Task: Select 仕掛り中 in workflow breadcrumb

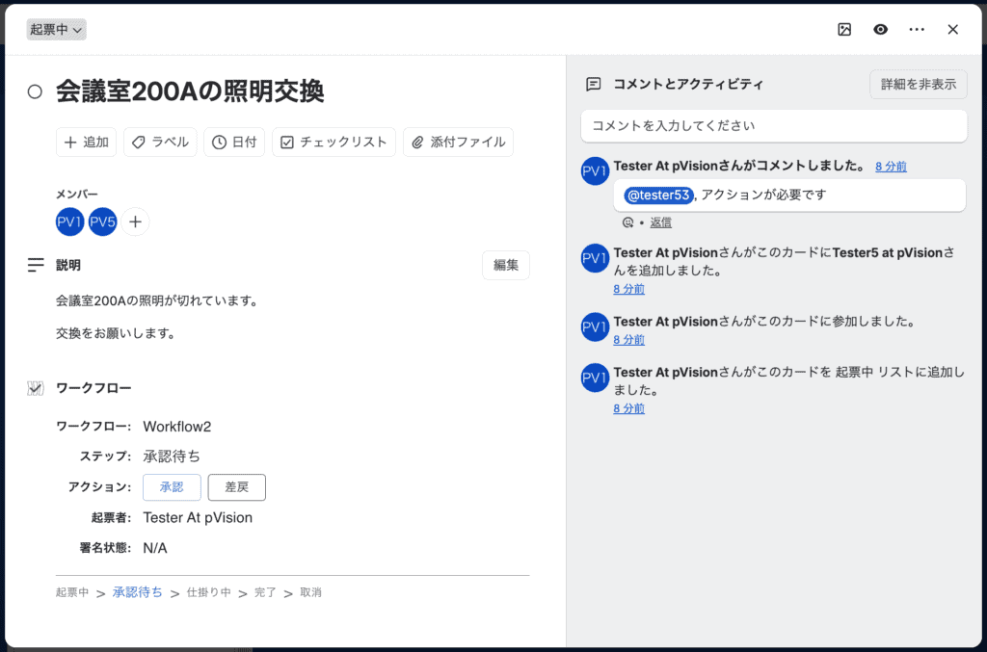Action: (x=208, y=592)
